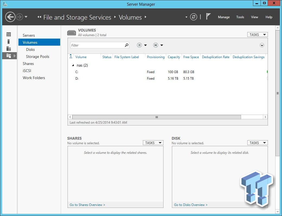
Task: Click the warning icon column header
Action: (71, 57)
